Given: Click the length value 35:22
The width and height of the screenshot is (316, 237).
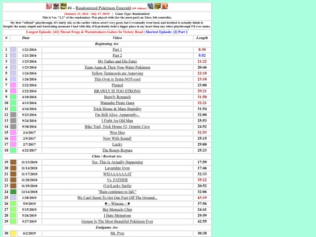Looking at the screenshot, I should click(202, 180).
